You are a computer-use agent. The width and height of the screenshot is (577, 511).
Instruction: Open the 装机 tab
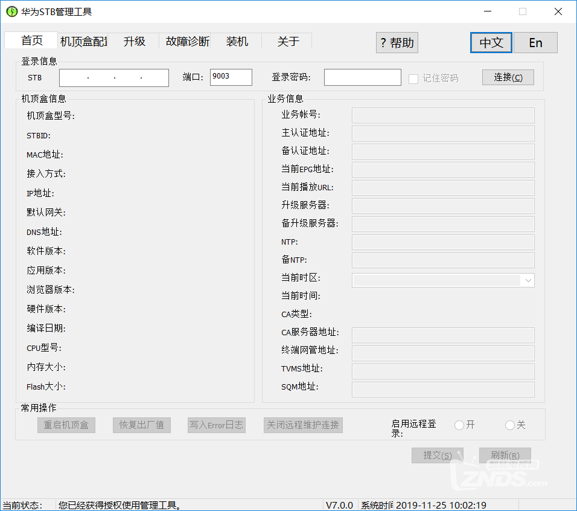[237, 41]
